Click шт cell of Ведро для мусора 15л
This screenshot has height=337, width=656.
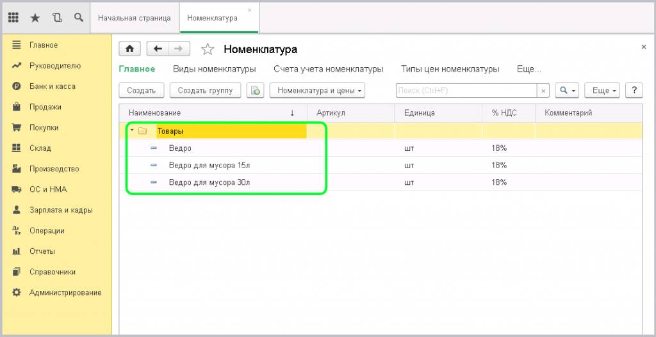click(x=438, y=165)
